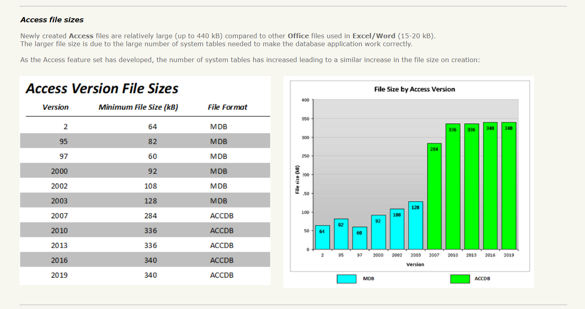
Task: Click the cyan bar labeled 60 in the chart
Action: click(360, 238)
